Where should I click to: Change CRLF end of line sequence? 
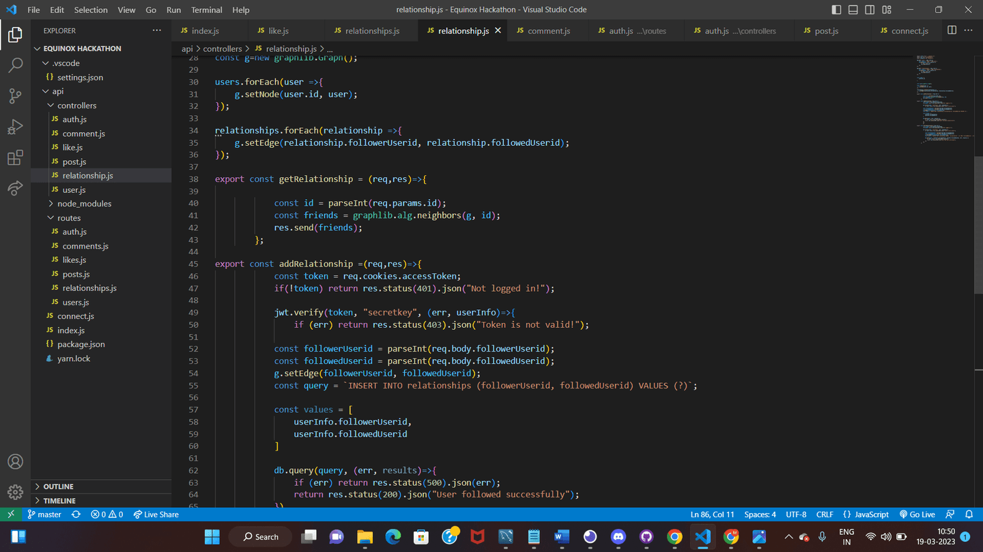(824, 515)
